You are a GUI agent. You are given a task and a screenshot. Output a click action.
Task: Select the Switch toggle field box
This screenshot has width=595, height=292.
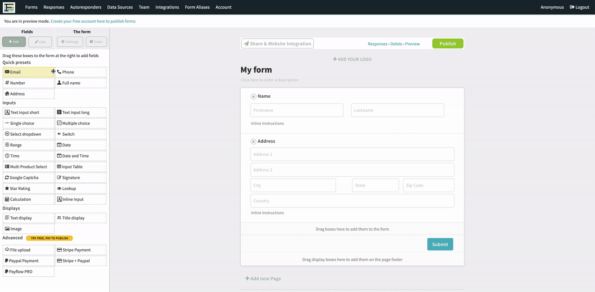[80, 134]
